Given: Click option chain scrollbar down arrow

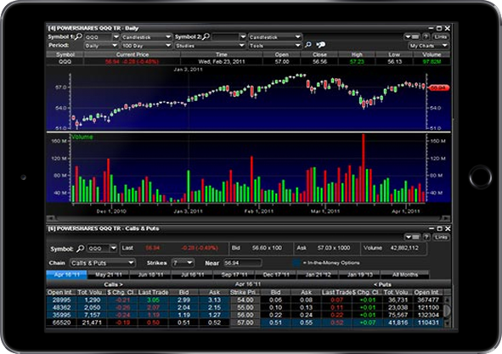Looking at the screenshot, I should [x=448, y=323].
